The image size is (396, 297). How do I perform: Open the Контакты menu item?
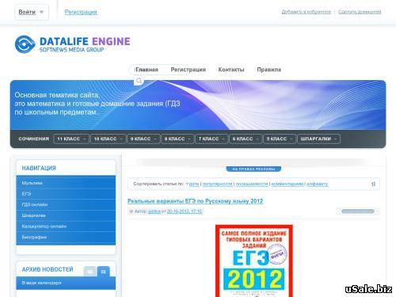point(231,70)
